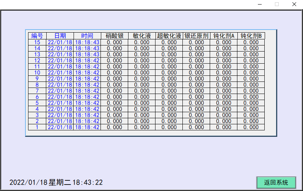Click the date and time display at bottom
The height and width of the screenshot is (191, 303).
pyautogui.click(x=56, y=182)
